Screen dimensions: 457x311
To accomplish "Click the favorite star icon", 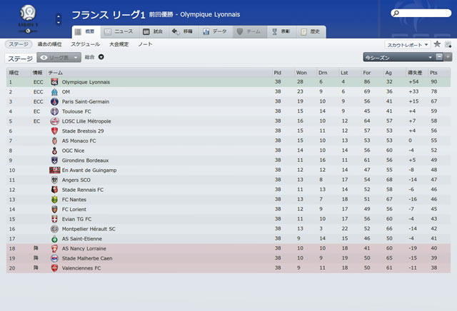I will pos(437,44).
